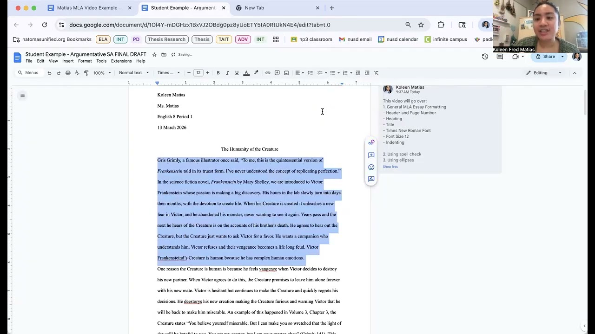Open the nusd email bookmark
Image resolution: width=595 pixels, height=334 pixels.
click(x=355, y=39)
